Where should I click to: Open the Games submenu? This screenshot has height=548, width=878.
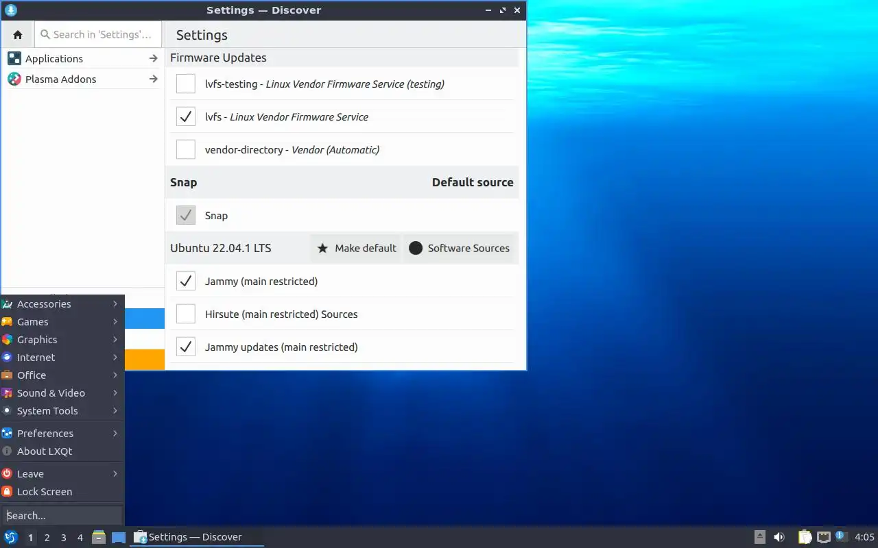click(62, 322)
